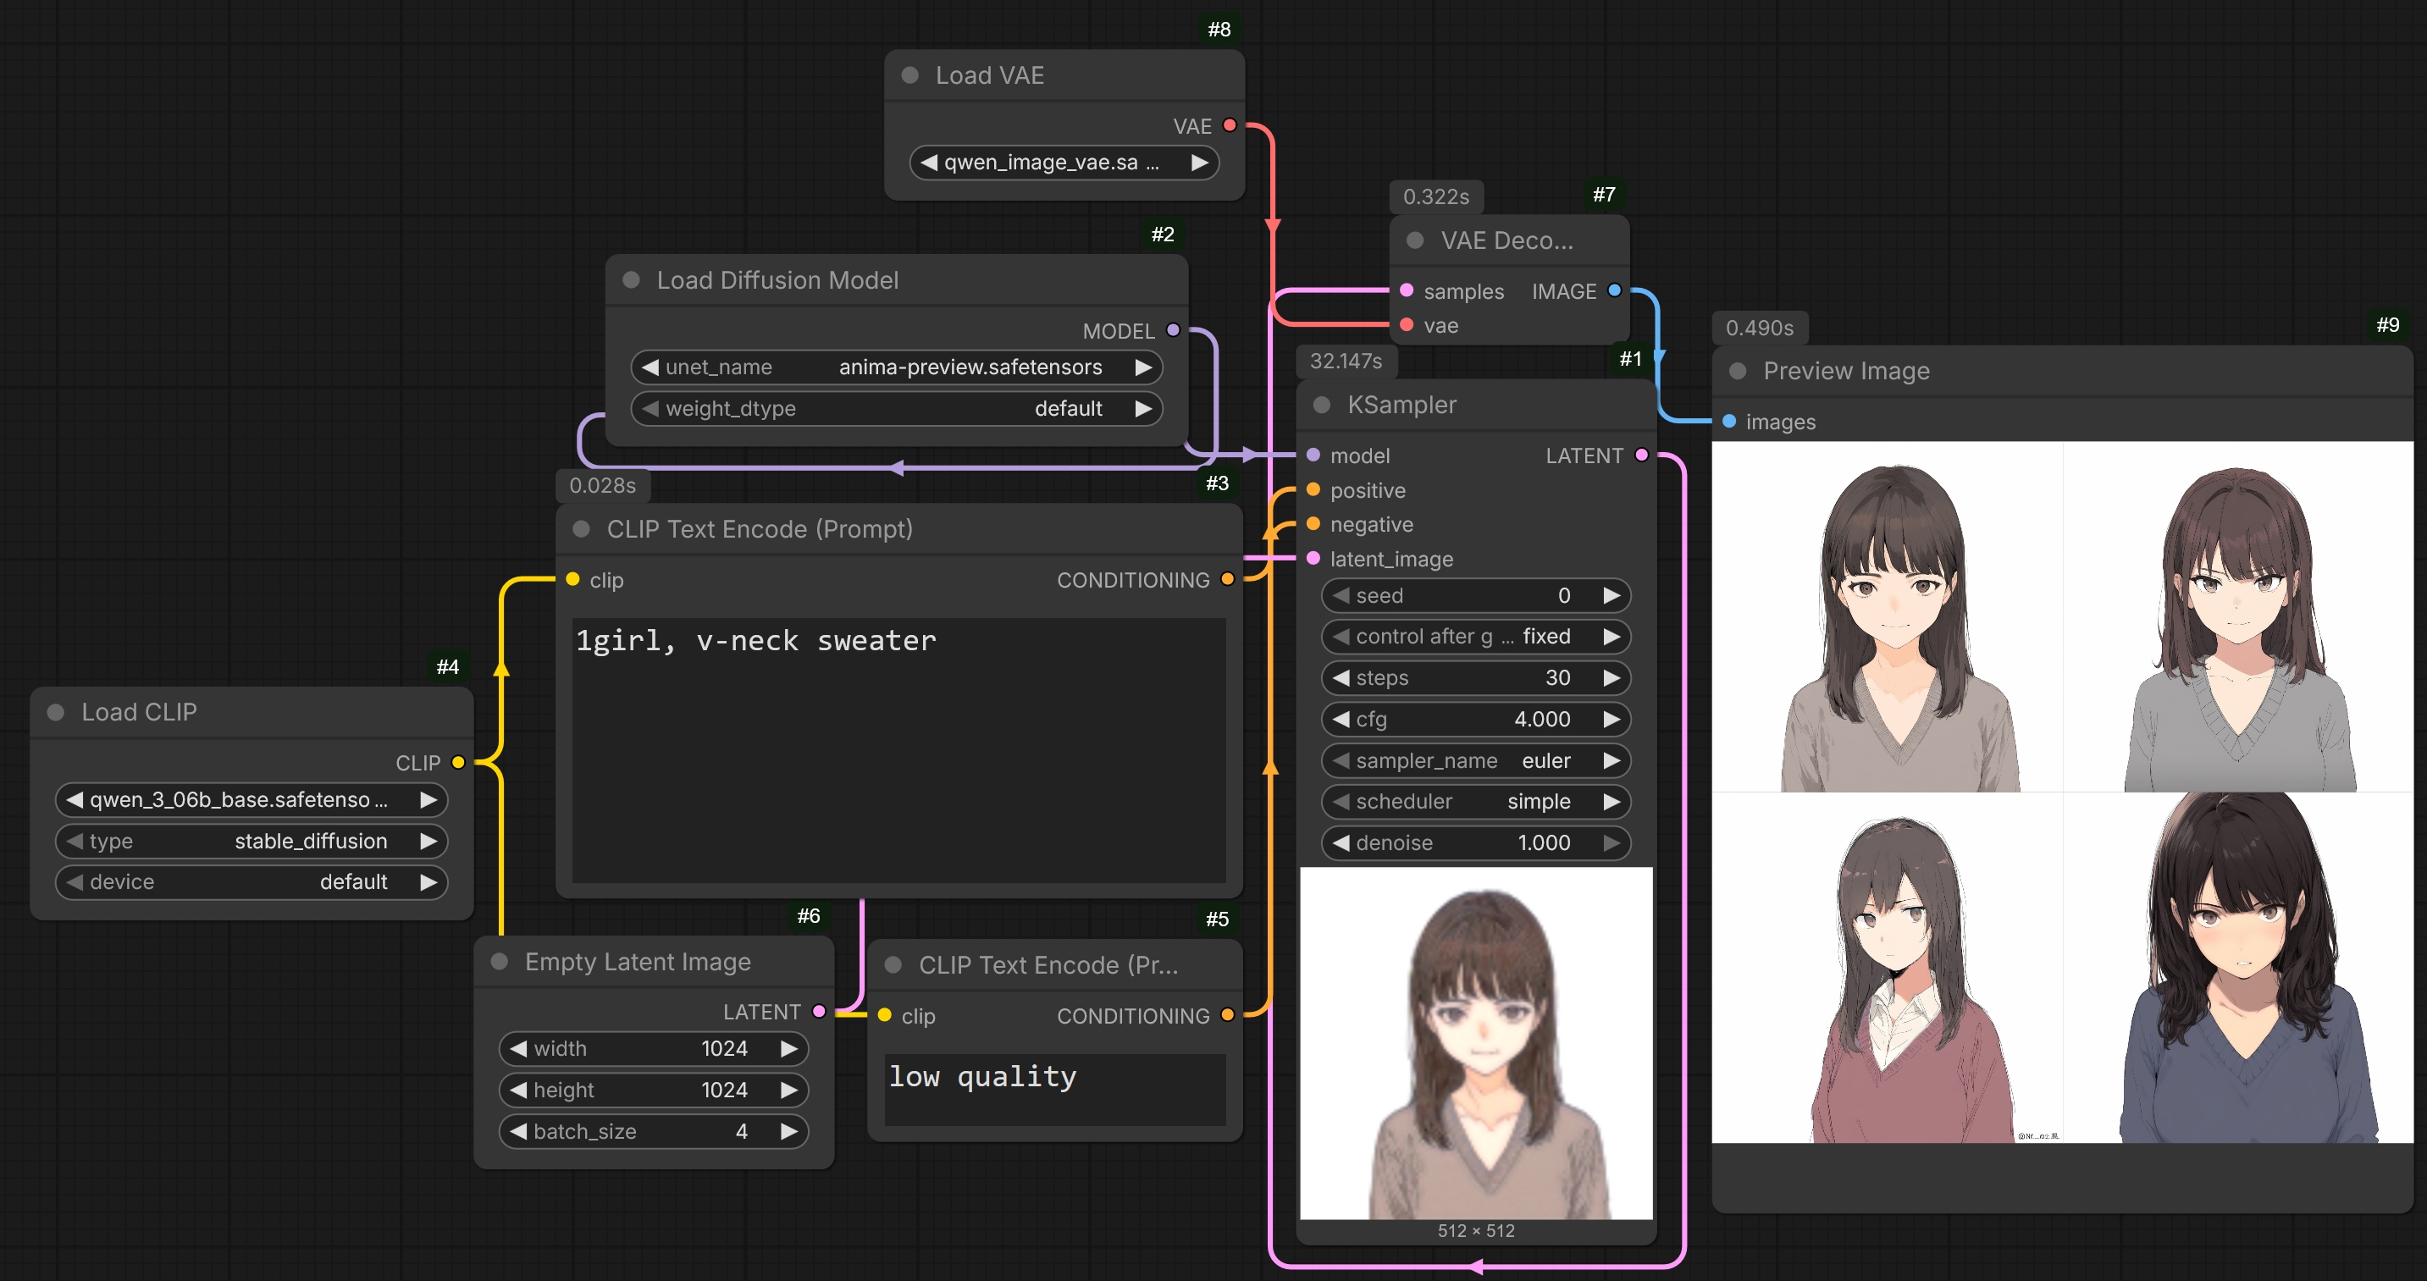Open the scheduler simple dropdown
Screen dimensions: 2427x1281
[1474, 802]
